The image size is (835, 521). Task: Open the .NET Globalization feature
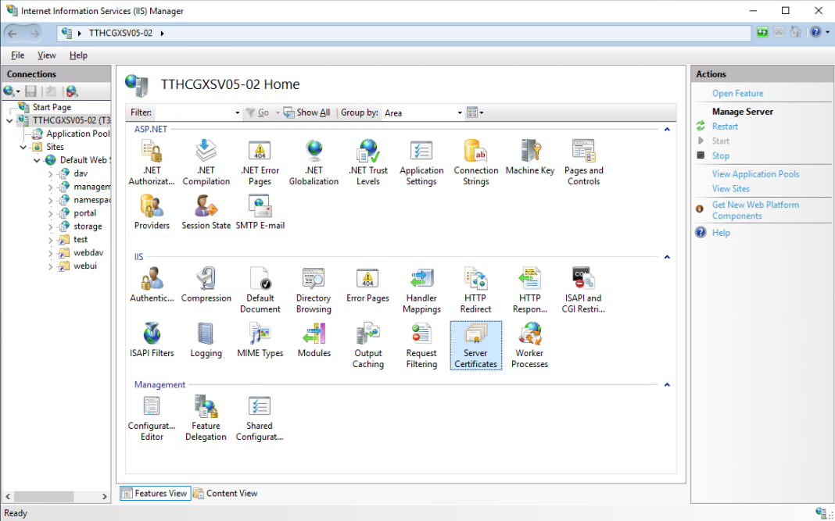click(x=314, y=162)
